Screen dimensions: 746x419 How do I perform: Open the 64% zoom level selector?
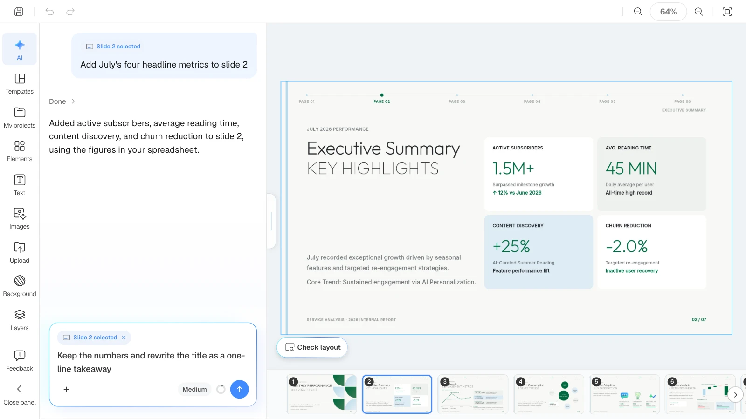[x=668, y=12]
